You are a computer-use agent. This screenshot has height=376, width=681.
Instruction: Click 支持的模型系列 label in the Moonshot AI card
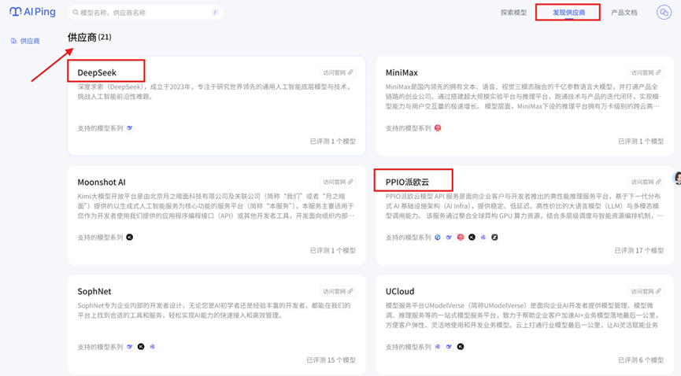(x=100, y=238)
